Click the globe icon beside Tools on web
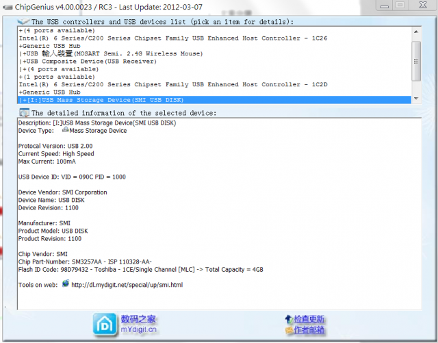 pos(66,283)
